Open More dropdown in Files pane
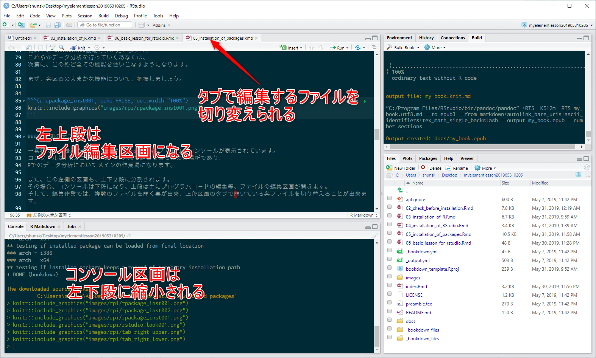Screen dimensions: 596x358 coord(485,168)
